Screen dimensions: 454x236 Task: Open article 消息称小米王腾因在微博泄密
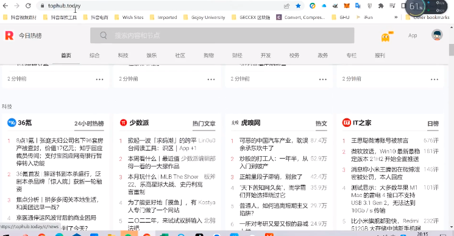[385, 173]
